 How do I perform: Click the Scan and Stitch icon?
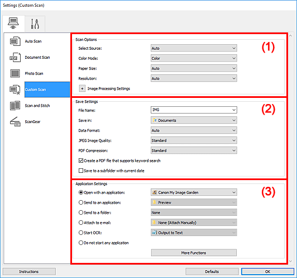point(15,106)
